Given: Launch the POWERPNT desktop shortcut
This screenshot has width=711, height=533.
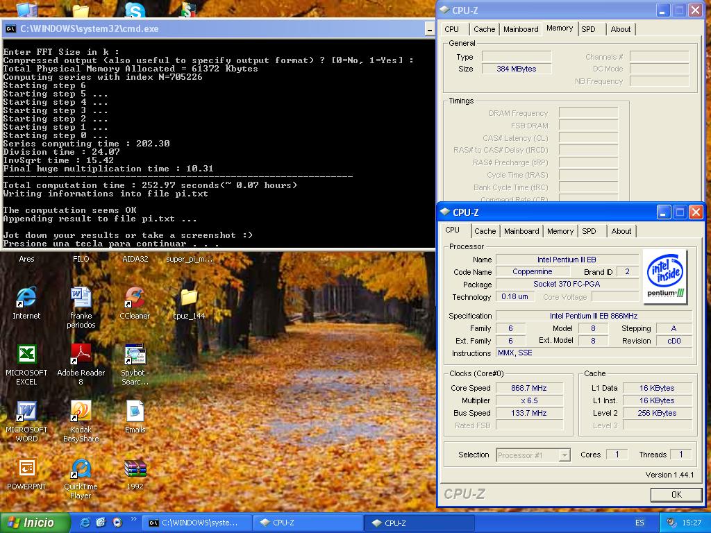Looking at the screenshot, I should point(26,468).
